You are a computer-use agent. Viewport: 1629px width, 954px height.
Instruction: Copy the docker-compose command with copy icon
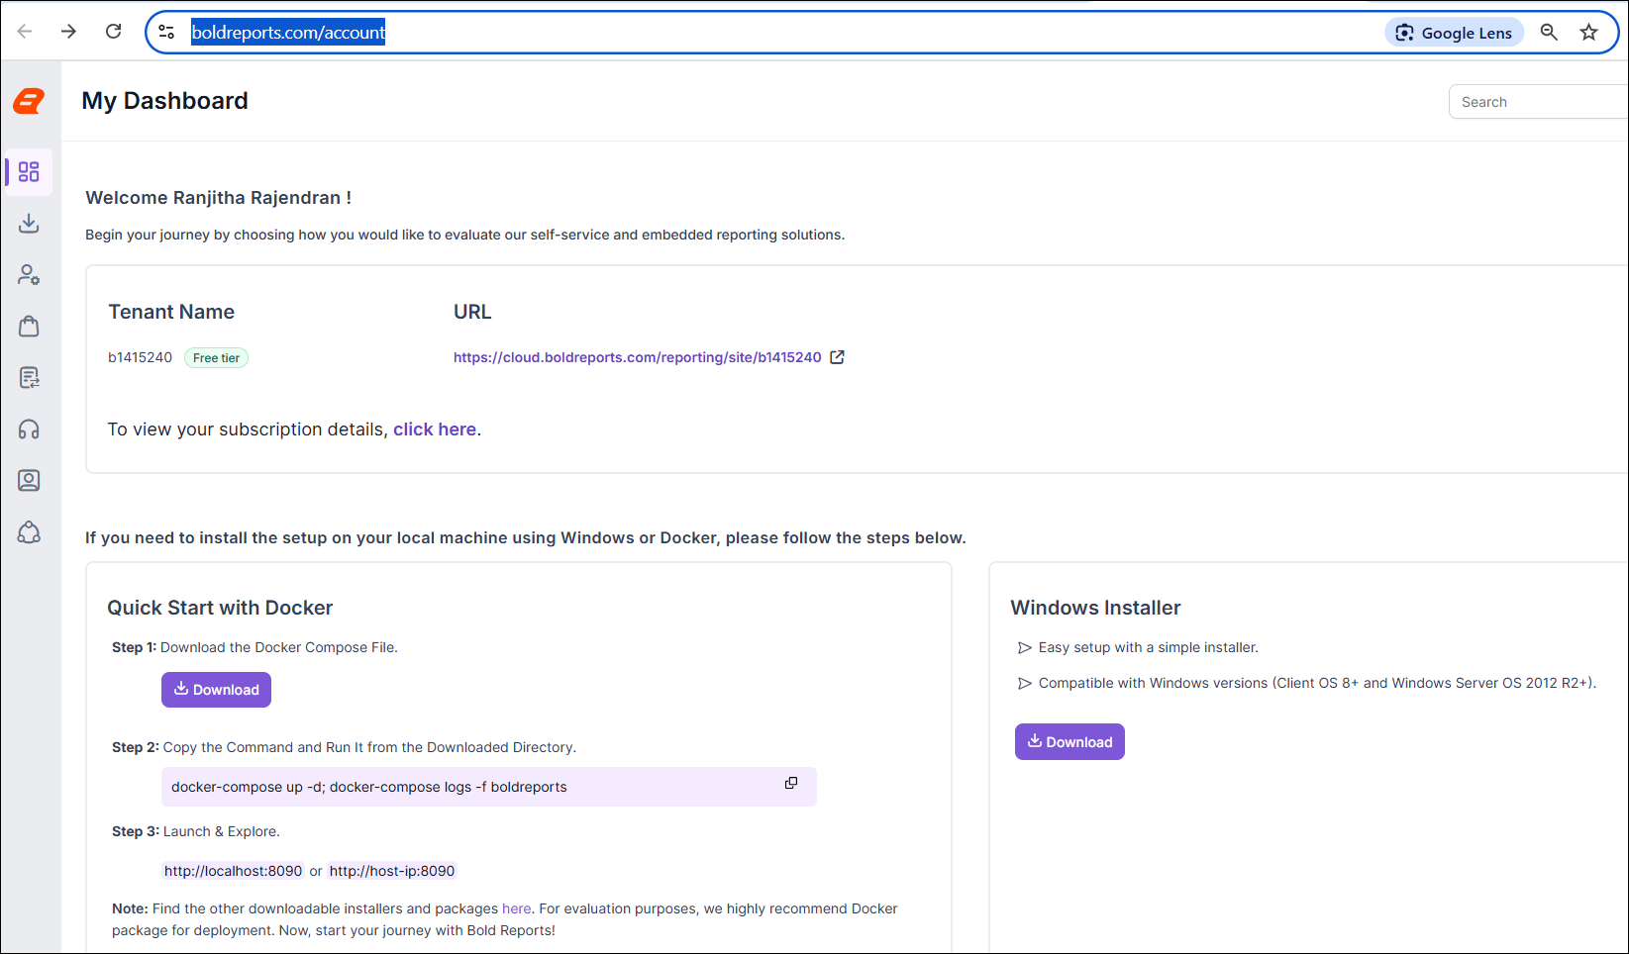tap(791, 783)
